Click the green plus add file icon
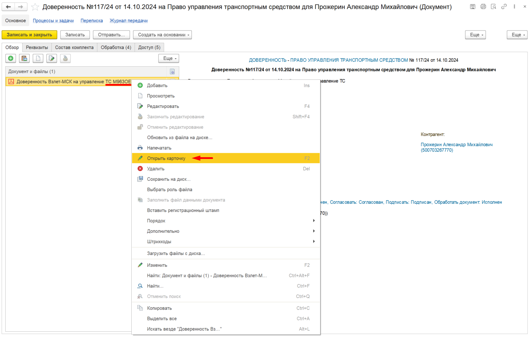The image size is (531, 338). [11, 58]
